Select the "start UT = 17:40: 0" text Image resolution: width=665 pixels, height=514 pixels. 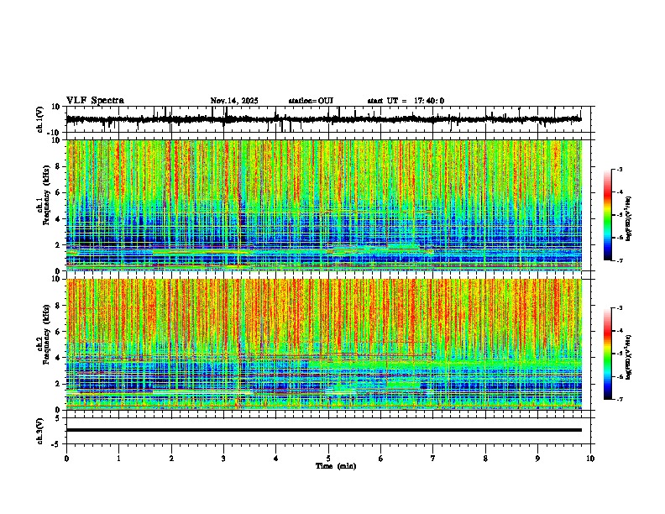[x=406, y=101]
